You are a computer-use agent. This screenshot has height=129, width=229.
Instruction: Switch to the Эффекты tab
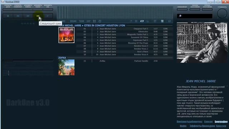click(196, 126)
